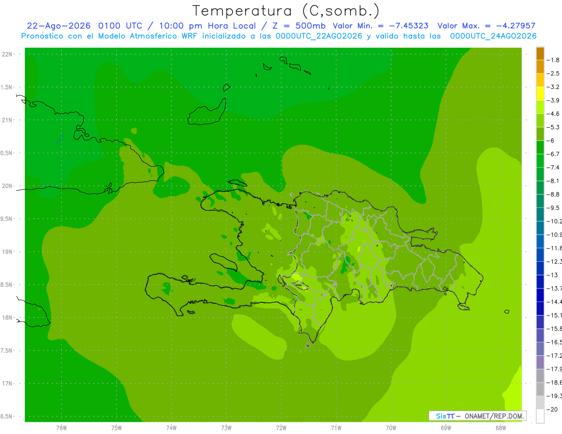The image size is (562, 434).
Task: Click the '76W' longitude label
Action: (61, 428)
